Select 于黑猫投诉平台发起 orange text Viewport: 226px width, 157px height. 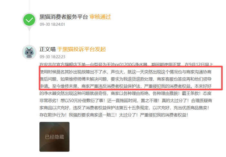coord(81,49)
